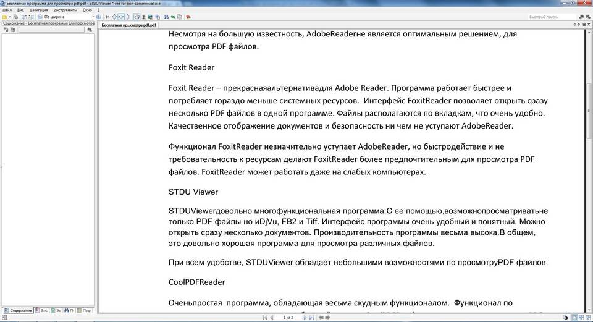
Task: Open the Инструменты menu
Action: point(65,11)
